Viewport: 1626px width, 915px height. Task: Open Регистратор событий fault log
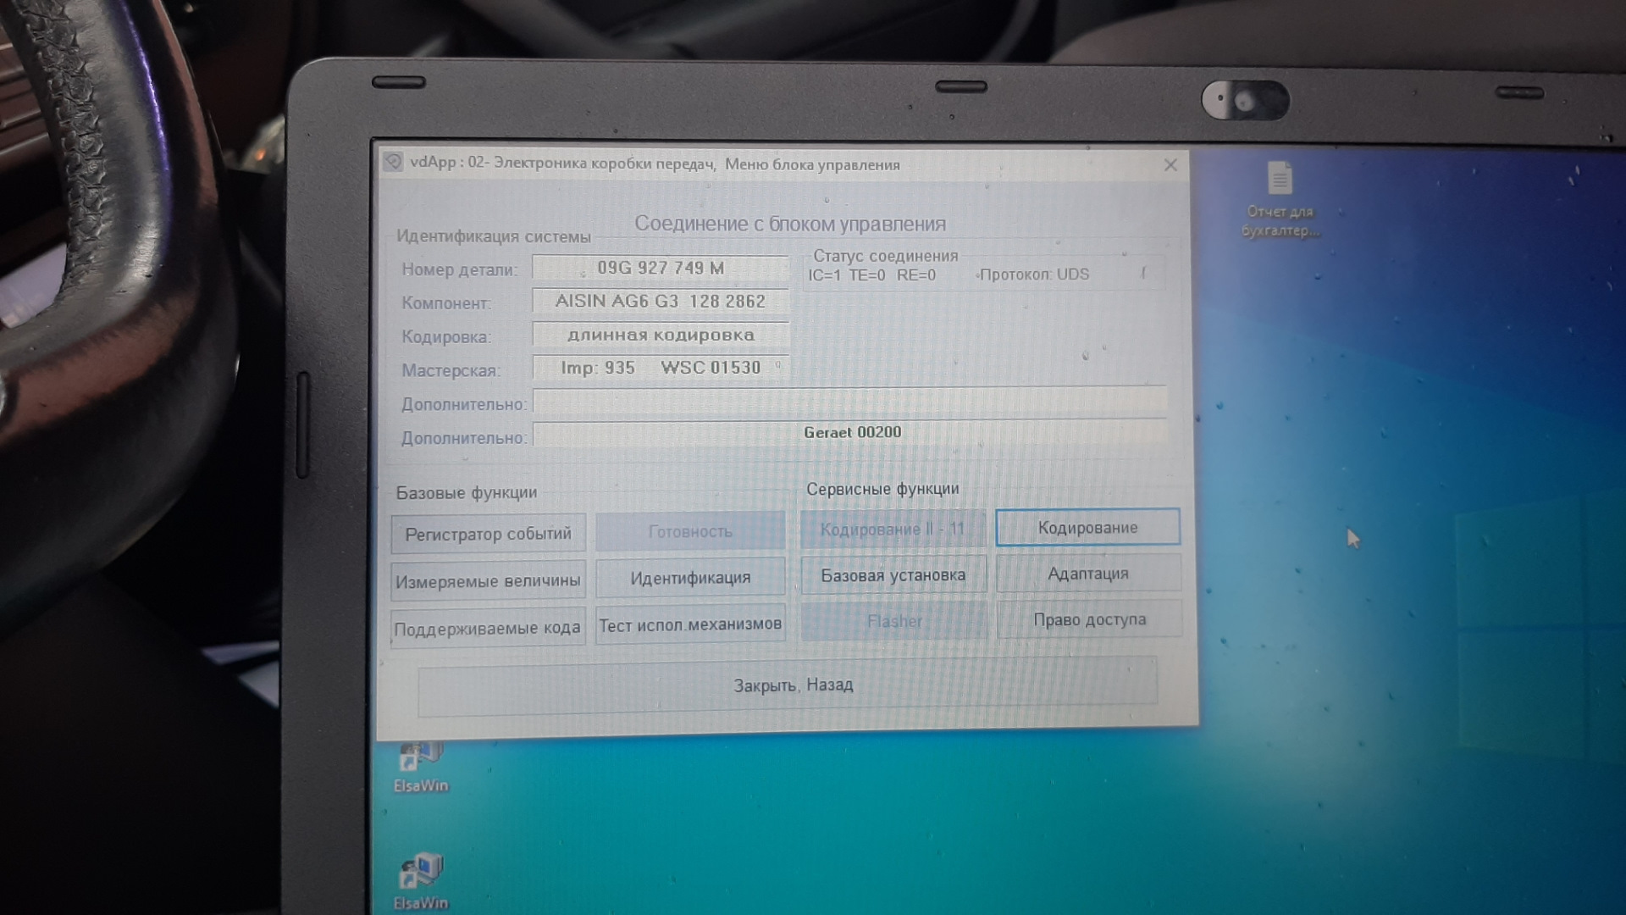click(x=488, y=534)
